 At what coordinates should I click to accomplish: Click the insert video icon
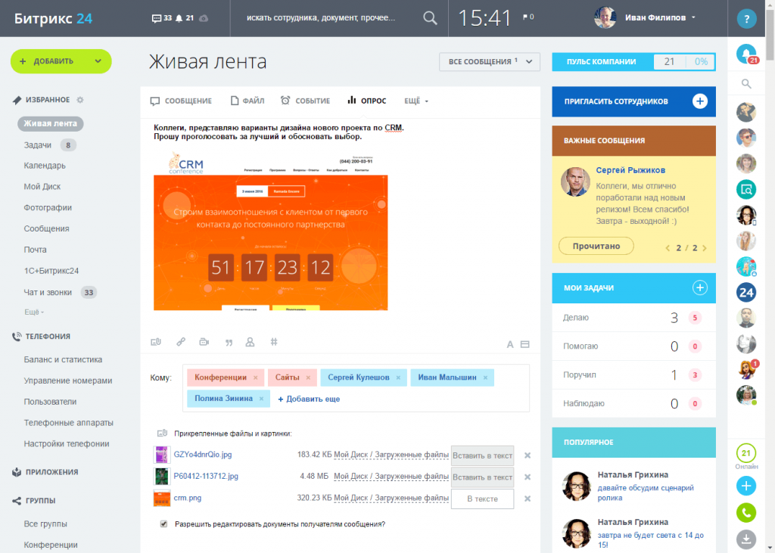204,342
